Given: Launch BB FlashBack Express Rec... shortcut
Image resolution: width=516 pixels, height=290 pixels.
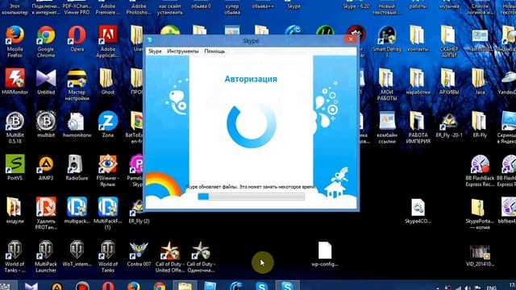Looking at the screenshot, I should pos(480,171).
